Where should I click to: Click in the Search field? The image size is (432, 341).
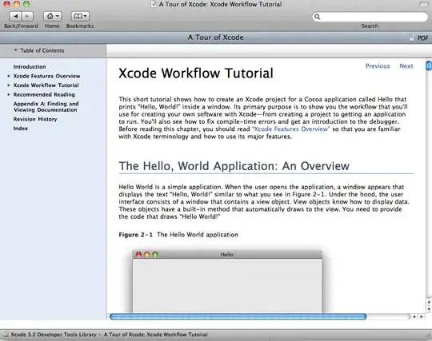(370, 17)
